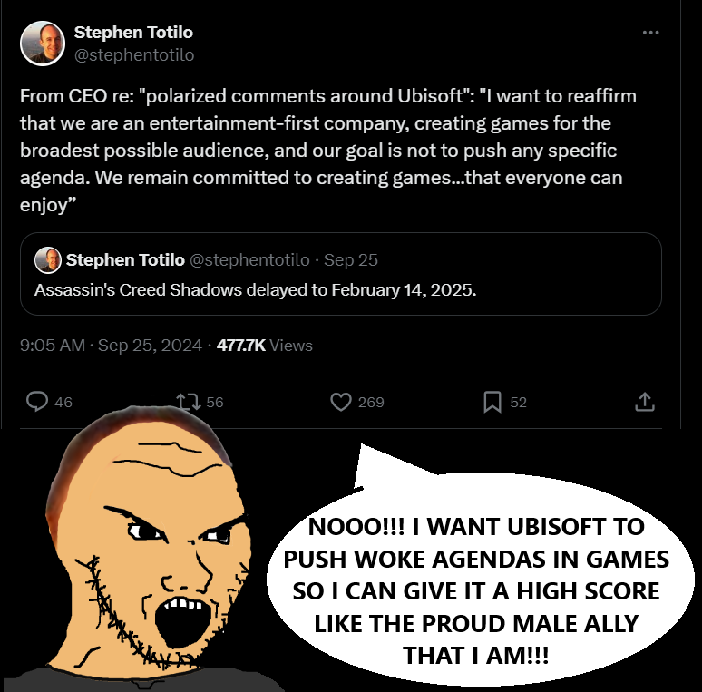Click the quoted tweet's Sep 25 date
The image size is (702, 692).
[351, 260]
